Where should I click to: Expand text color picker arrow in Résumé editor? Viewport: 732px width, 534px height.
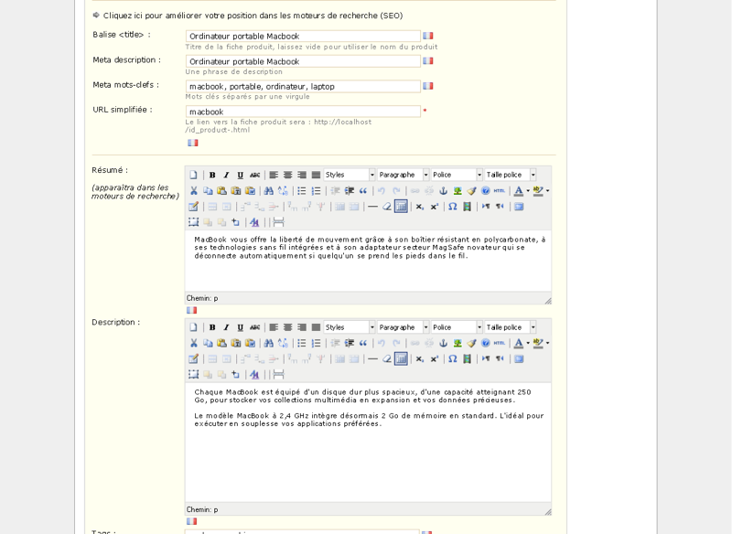pos(528,191)
